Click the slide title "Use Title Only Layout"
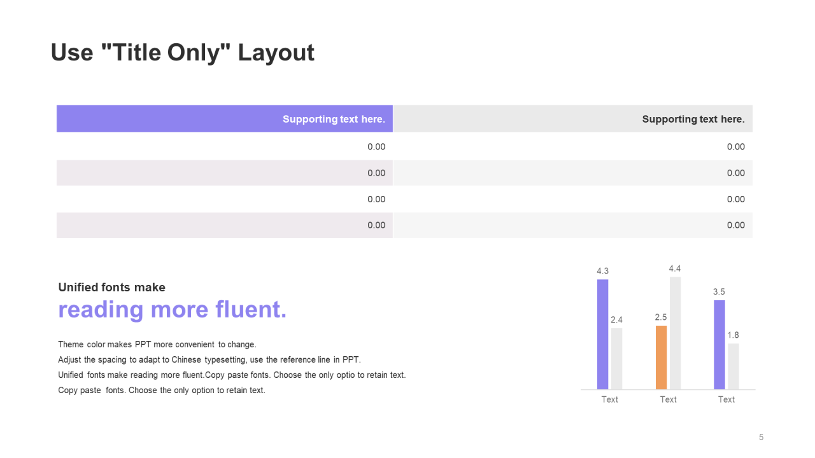815x458 pixels. (x=182, y=52)
